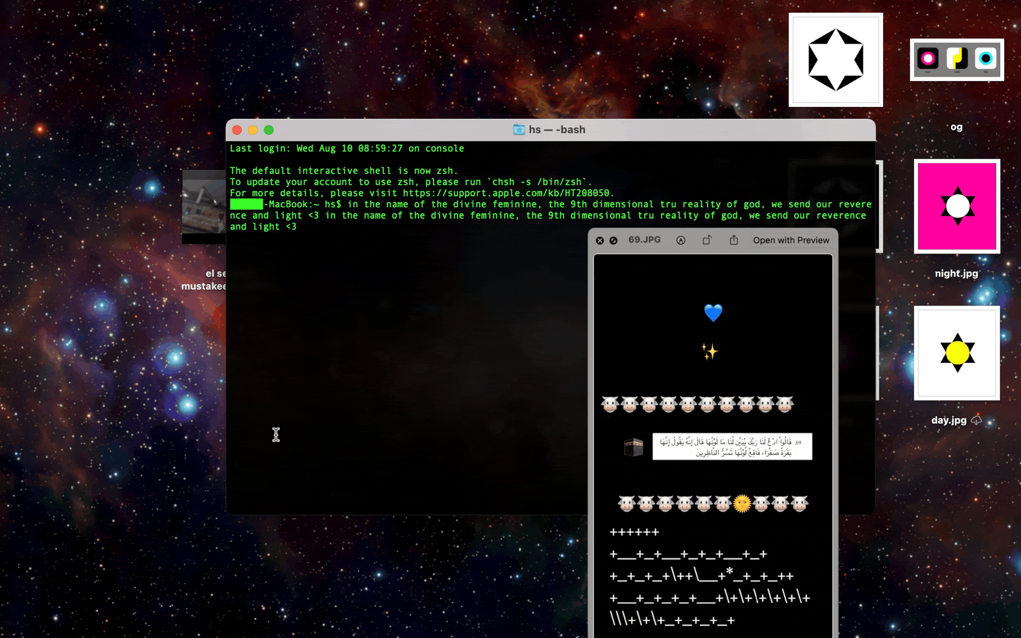Close the Quick Look preview panel
Screen dimensions: 1021x638
point(600,240)
